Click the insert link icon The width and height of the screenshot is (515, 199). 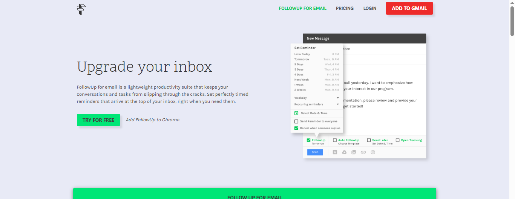pos(363,152)
